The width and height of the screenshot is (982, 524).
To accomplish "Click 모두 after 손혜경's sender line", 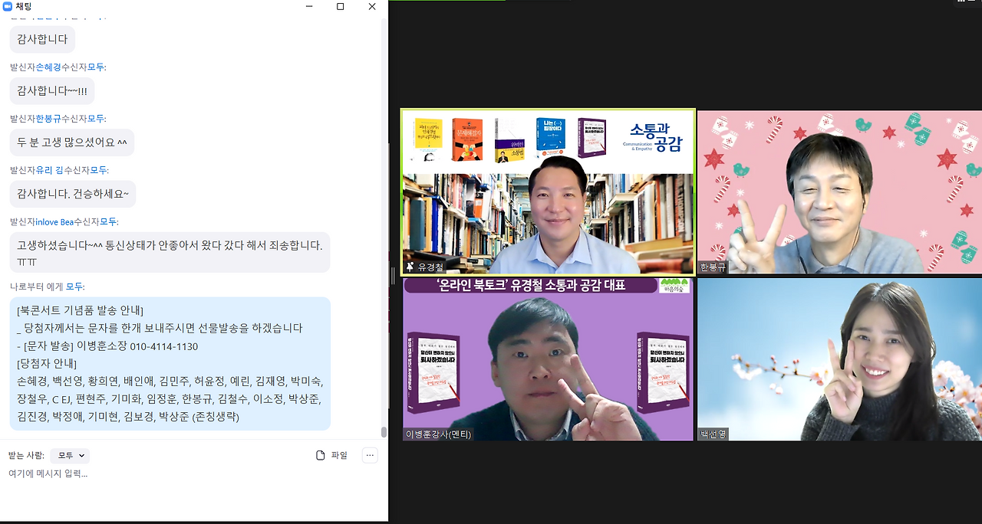I will (96, 67).
